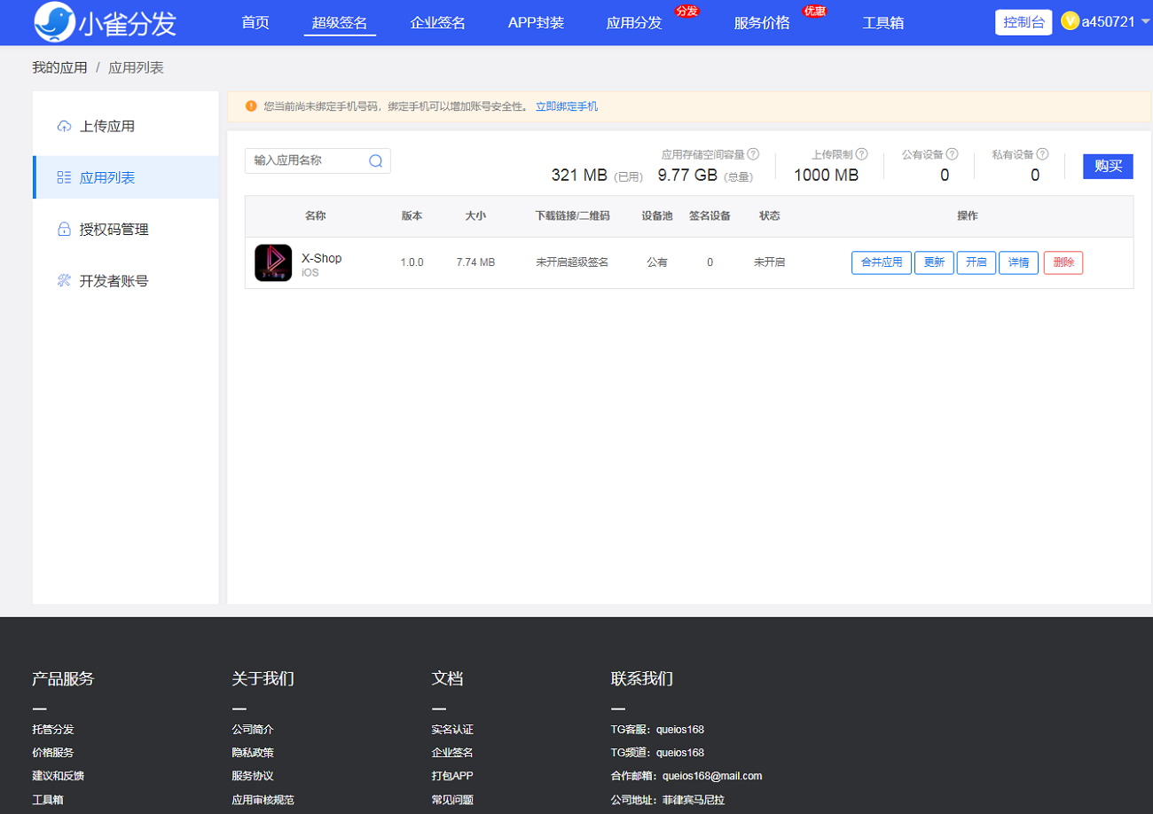Focus the 输入应用名称 search field
1153x814 pixels.
click(x=308, y=160)
